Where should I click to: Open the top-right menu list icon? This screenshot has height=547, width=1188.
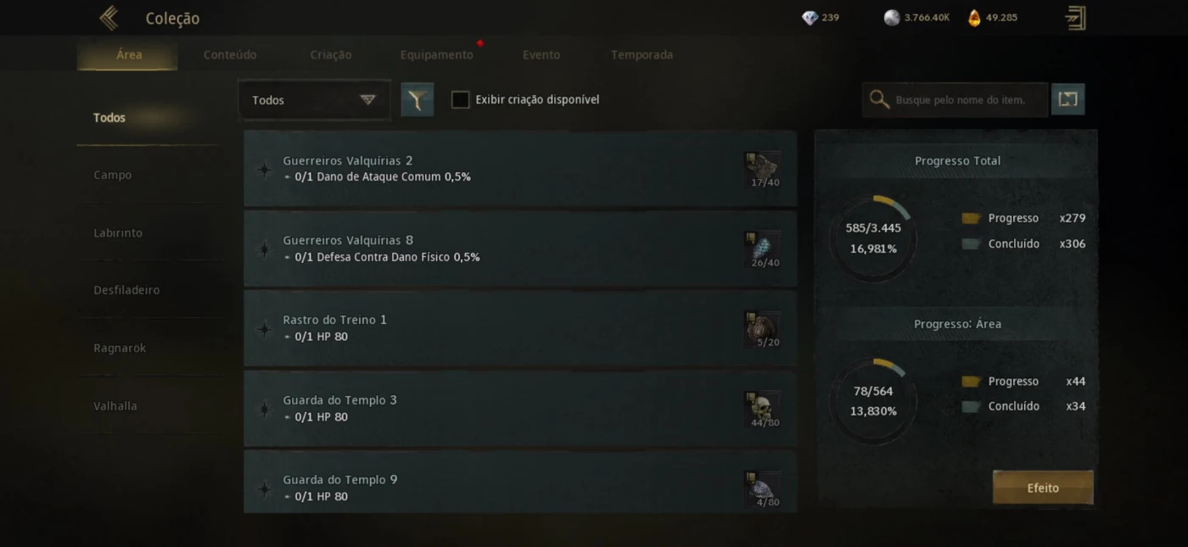pos(1075,18)
